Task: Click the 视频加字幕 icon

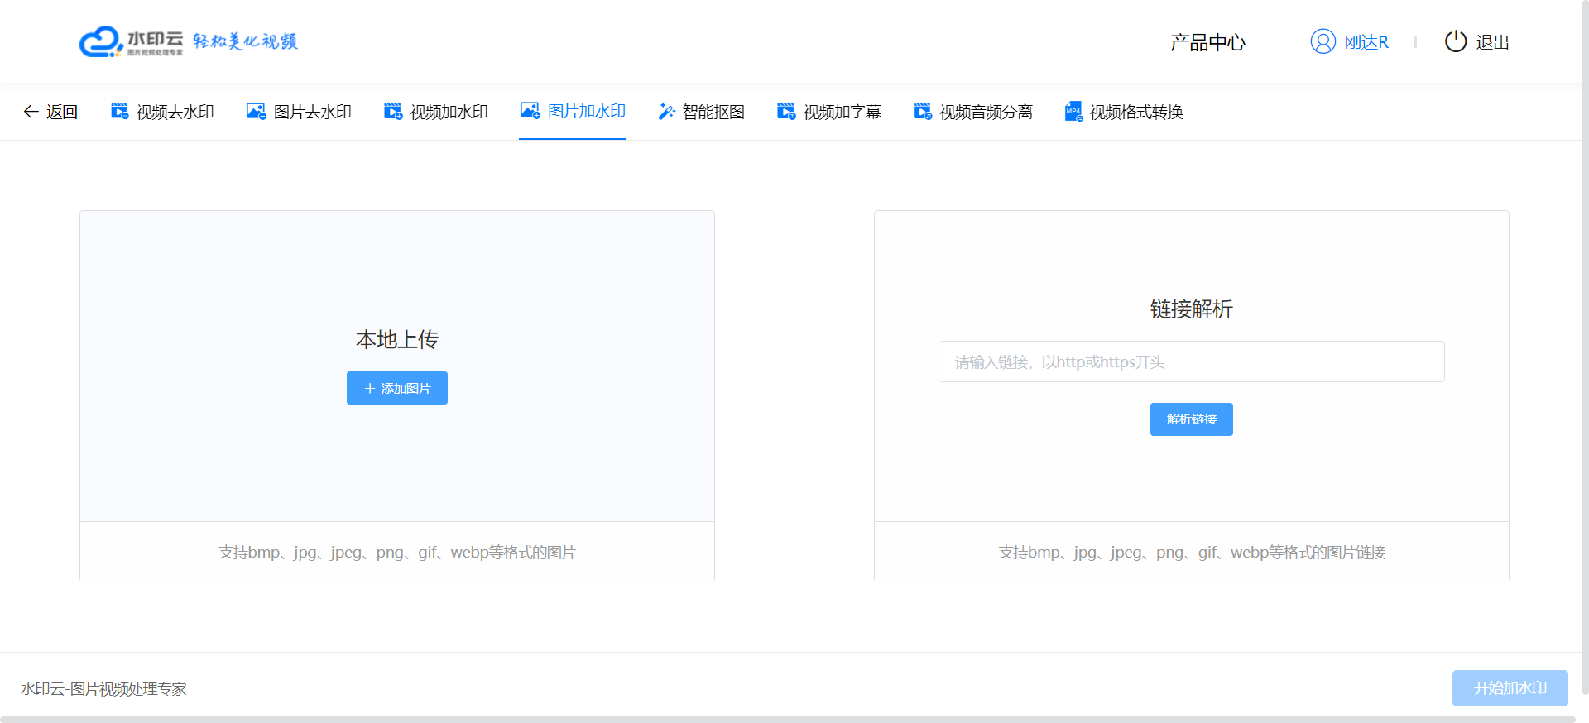Action: click(786, 112)
